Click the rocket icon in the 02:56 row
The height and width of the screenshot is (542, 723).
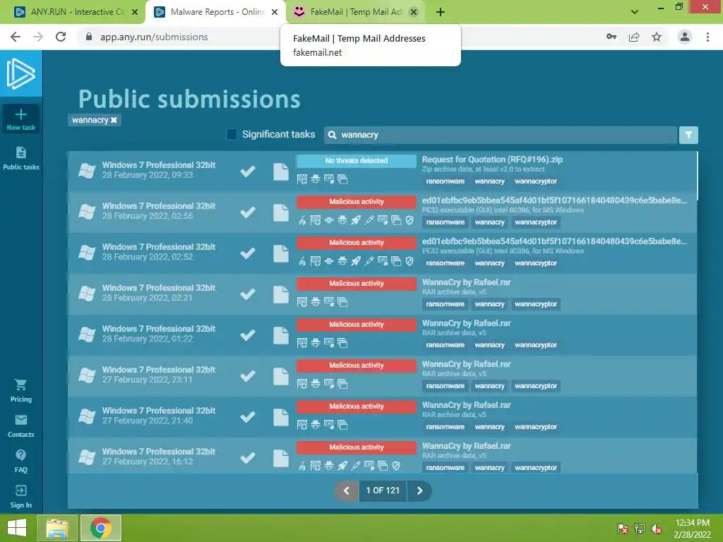[x=356, y=220]
